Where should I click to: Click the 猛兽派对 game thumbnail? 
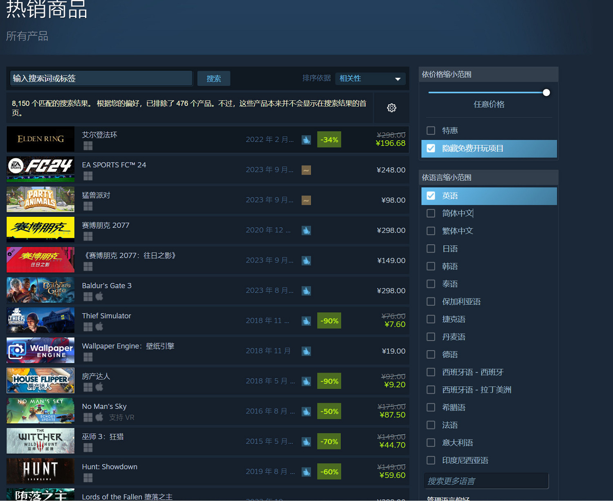pos(40,200)
